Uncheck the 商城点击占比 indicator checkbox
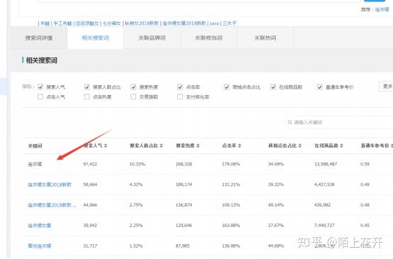This screenshot has height=259, width=393. [226, 87]
